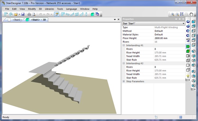The image size is (198, 121).
Task: Click the undo arrow icon
Action: click(x=41, y=14)
